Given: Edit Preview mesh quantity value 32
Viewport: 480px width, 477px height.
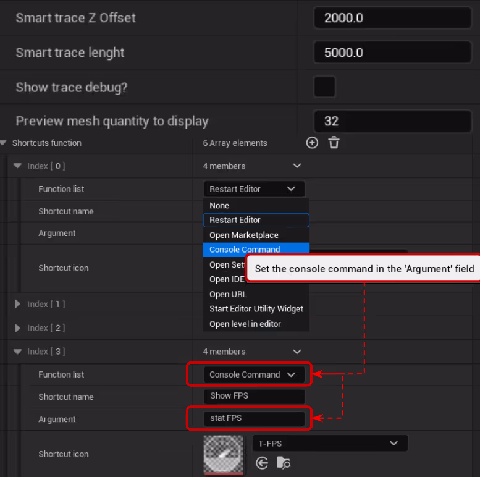Looking at the screenshot, I should tap(392, 121).
